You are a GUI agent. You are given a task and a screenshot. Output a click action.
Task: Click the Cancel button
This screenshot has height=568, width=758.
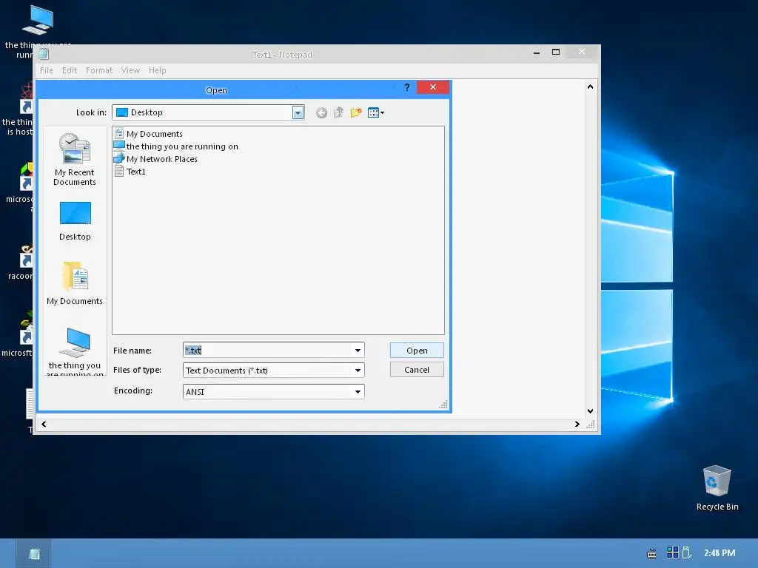[x=417, y=370]
